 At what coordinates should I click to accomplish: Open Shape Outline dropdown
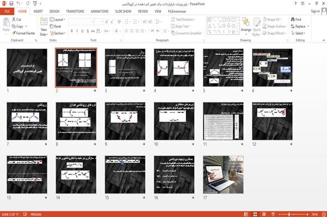275,26
